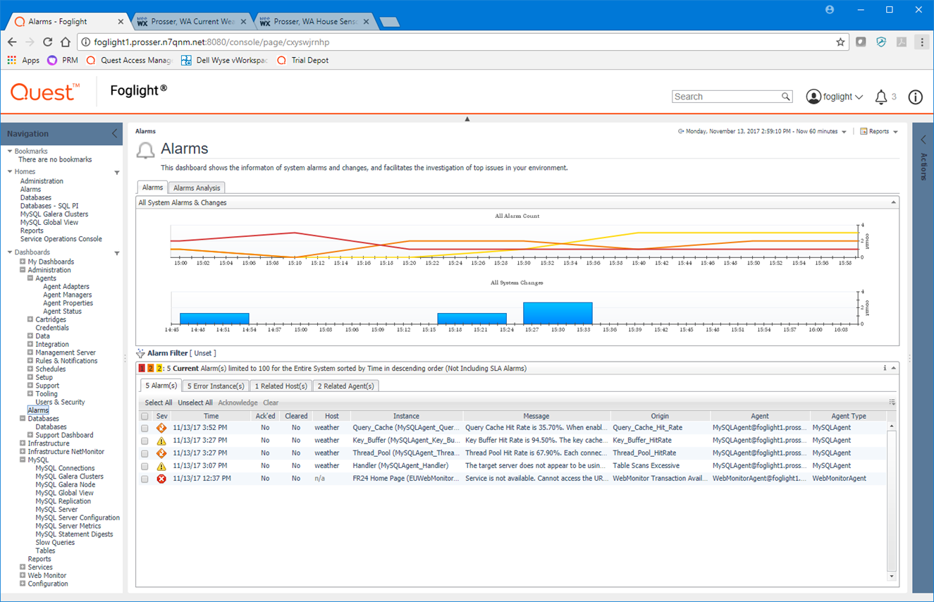This screenshot has height=602, width=934.
Task: Reload the page in Chrome
Action: (48, 42)
